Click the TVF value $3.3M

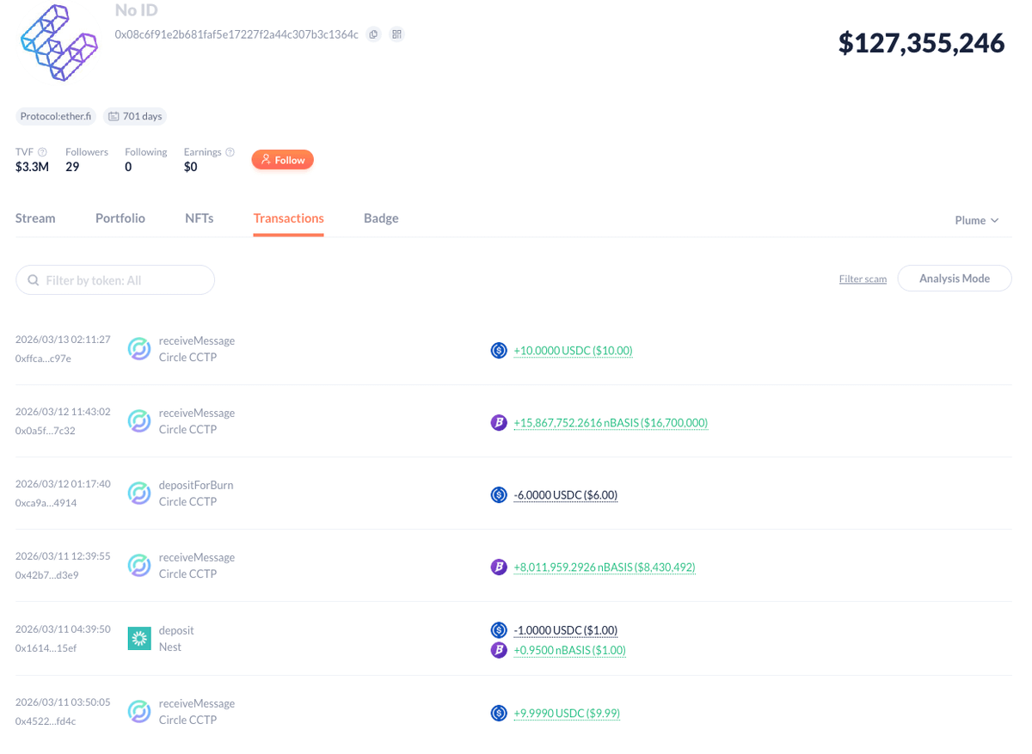click(33, 167)
